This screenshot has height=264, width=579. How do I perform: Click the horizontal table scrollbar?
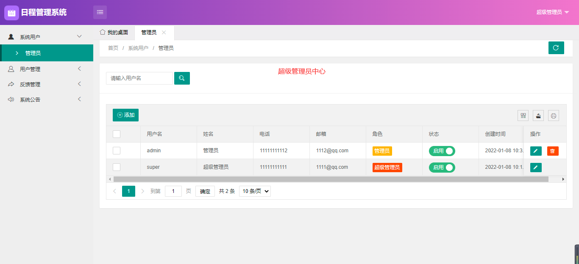pyautogui.click(x=331, y=179)
